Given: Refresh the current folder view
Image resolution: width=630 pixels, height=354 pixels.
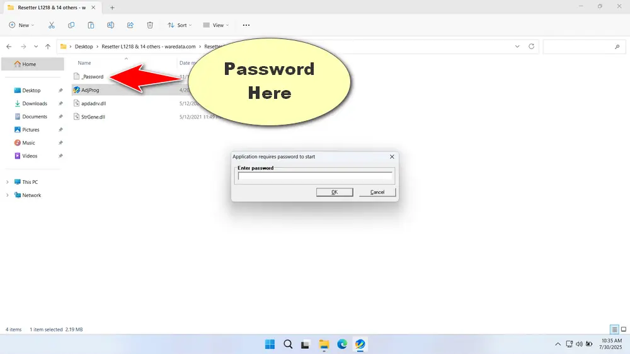Looking at the screenshot, I should coord(531,46).
